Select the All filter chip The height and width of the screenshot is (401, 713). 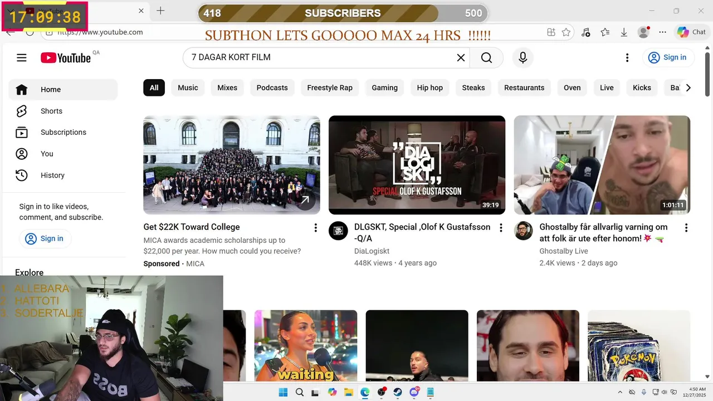click(154, 87)
